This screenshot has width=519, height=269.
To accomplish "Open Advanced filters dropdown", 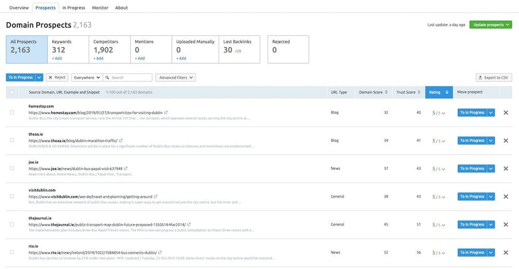I will point(175,78).
